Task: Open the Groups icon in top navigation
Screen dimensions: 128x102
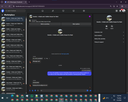Action: pyautogui.click(x=84, y=11)
